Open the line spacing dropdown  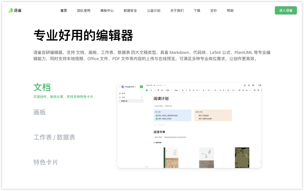[x=234, y=90]
